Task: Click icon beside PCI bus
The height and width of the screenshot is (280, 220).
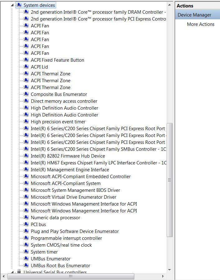Action: [x=26, y=224]
